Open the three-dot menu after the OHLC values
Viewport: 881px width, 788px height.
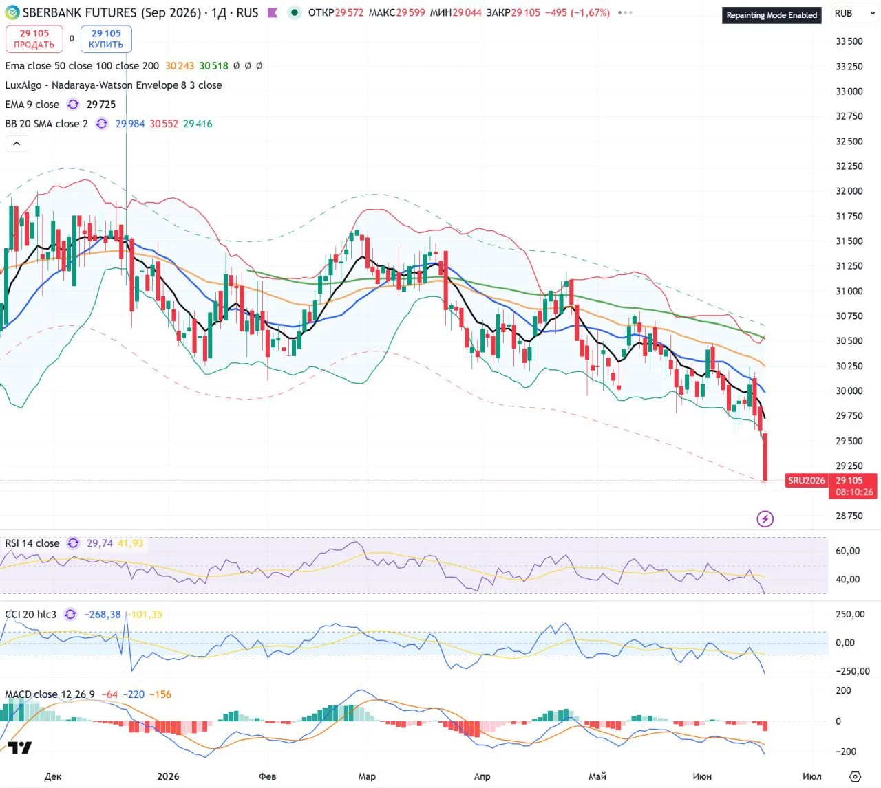(x=625, y=12)
